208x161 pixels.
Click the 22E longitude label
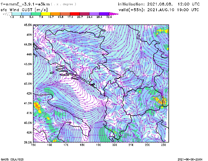[x=147, y=145]
